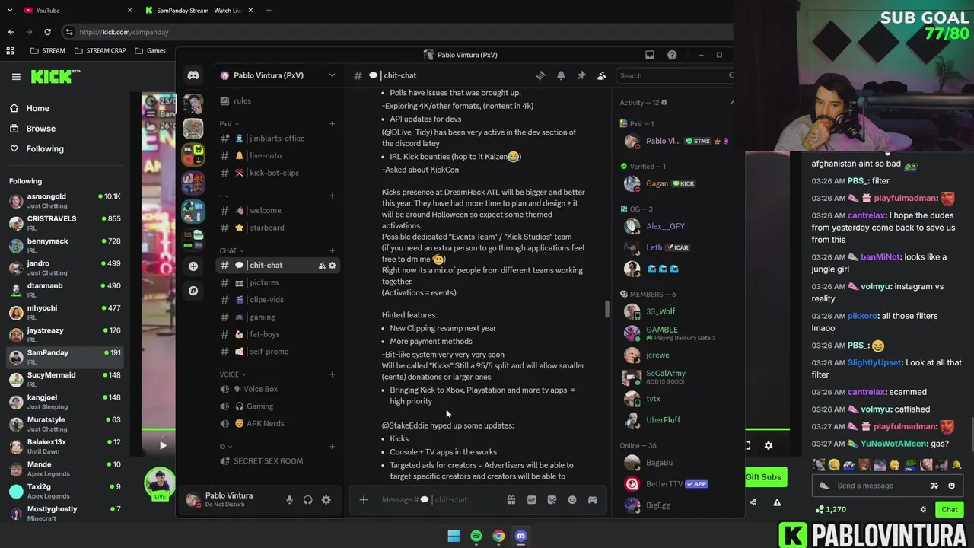
Task: Toggle Discord headphone deafen
Action: (307, 500)
